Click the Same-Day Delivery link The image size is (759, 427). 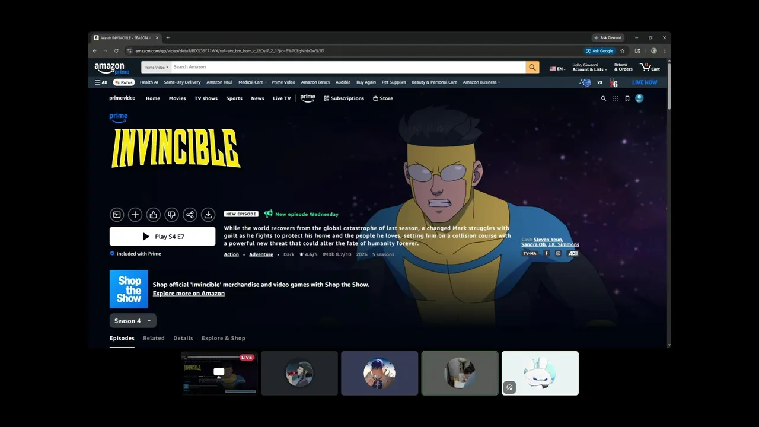tap(182, 82)
